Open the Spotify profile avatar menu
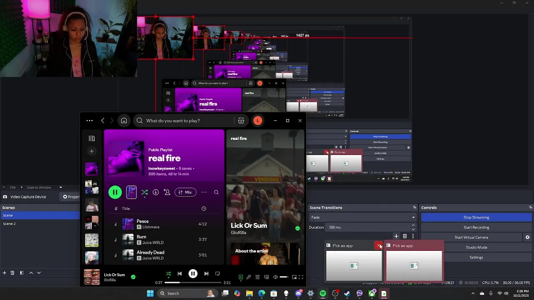The image size is (534, 300). tap(258, 120)
